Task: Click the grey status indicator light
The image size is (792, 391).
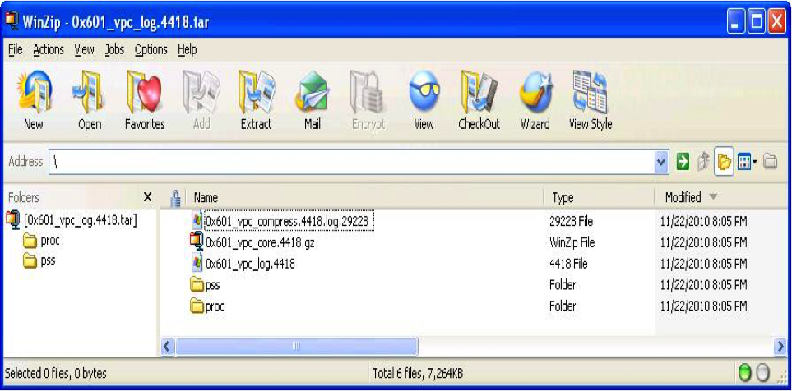Action: [x=762, y=373]
